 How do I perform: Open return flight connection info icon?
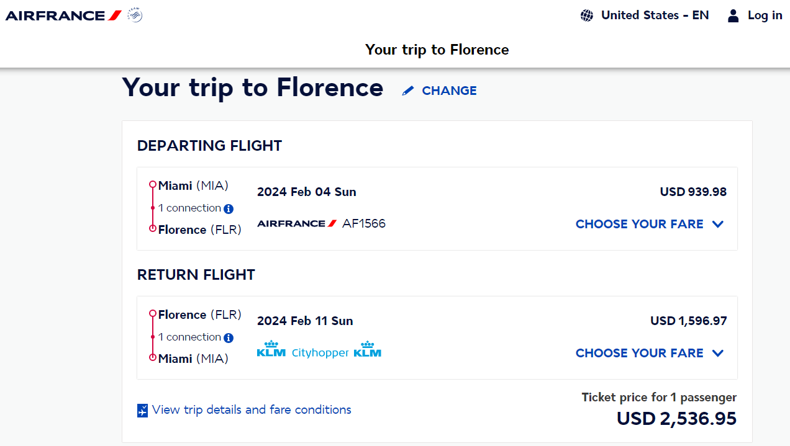(229, 338)
